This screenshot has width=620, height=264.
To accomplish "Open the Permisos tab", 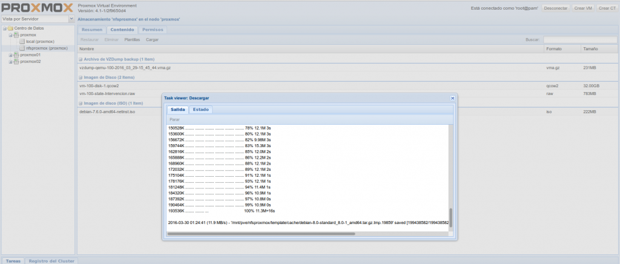I will tap(153, 29).
